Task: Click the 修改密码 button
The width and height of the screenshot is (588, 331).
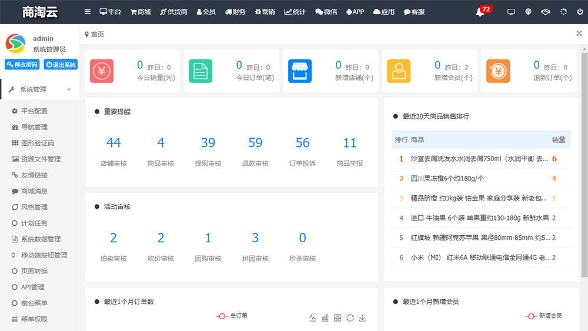Action: click(x=22, y=65)
